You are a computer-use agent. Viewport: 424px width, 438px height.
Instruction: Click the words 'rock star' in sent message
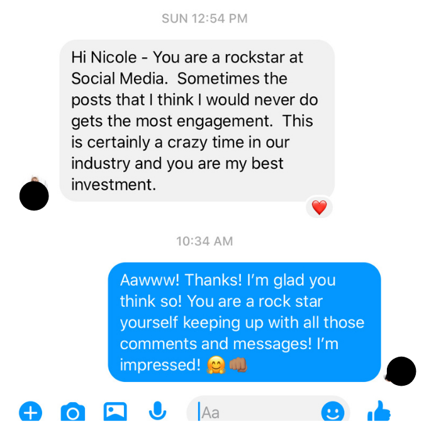(x=291, y=301)
